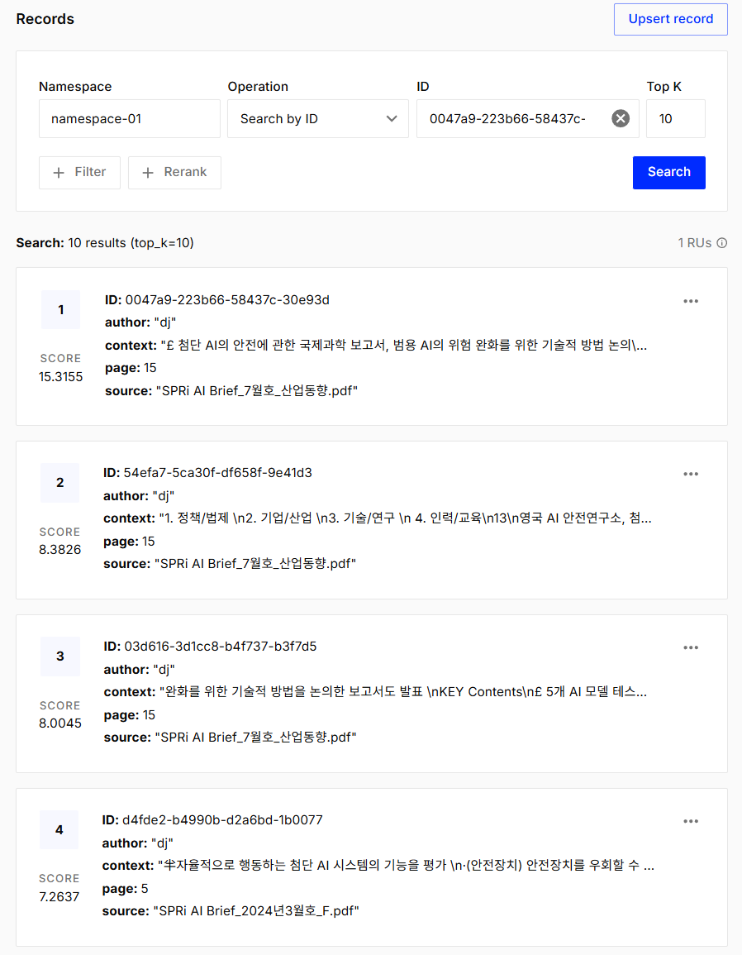
Task: Click the Operation dropdown chevron arrow
Action: click(x=392, y=118)
